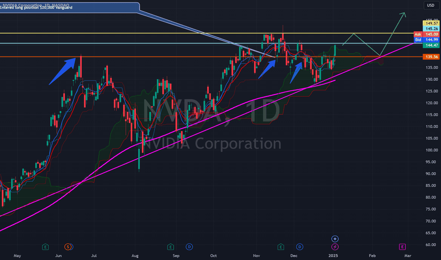Select the cyan 145.26 price label
Viewport: 441px width, 260px height.
431,29
